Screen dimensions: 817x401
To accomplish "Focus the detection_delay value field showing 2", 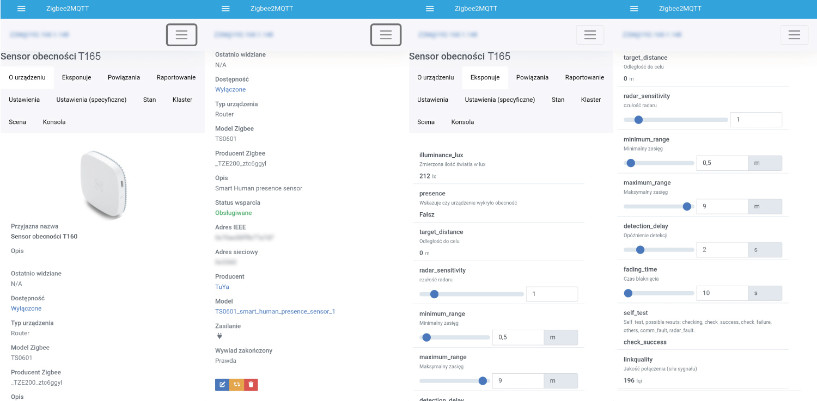I will click(x=722, y=250).
